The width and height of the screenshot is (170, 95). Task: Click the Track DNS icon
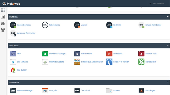[77, 91]
